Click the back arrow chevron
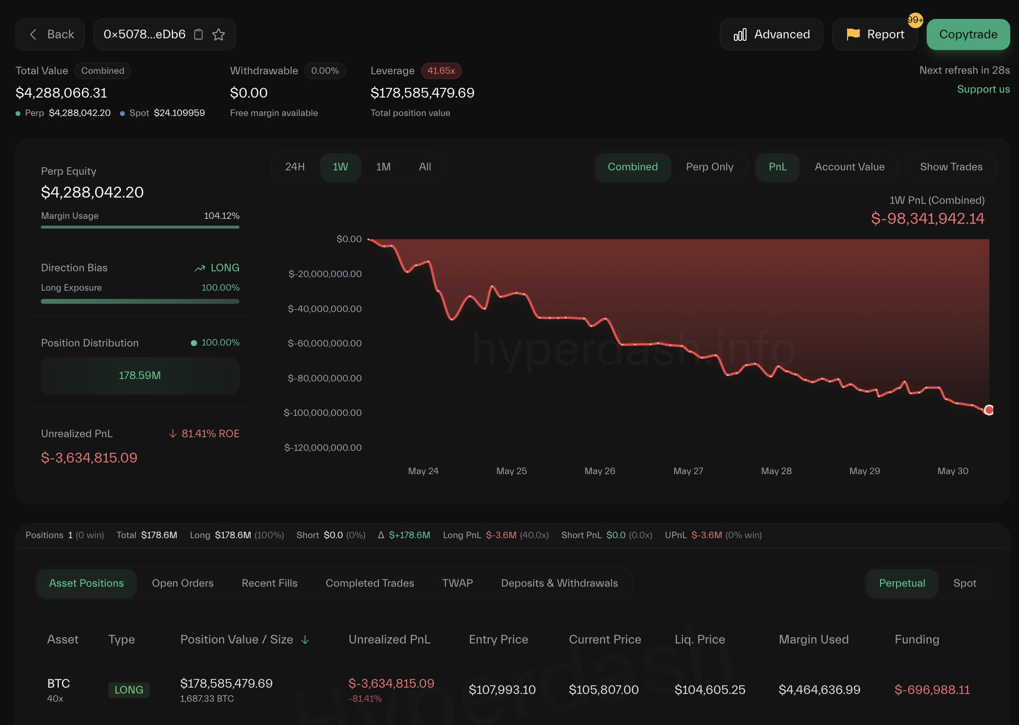 (33, 34)
